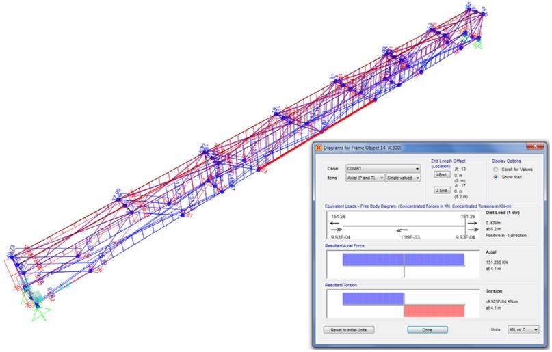Click the green support symbol at the truss's upper-right end
This screenshot has height=352, width=552.
[x=478, y=43]
